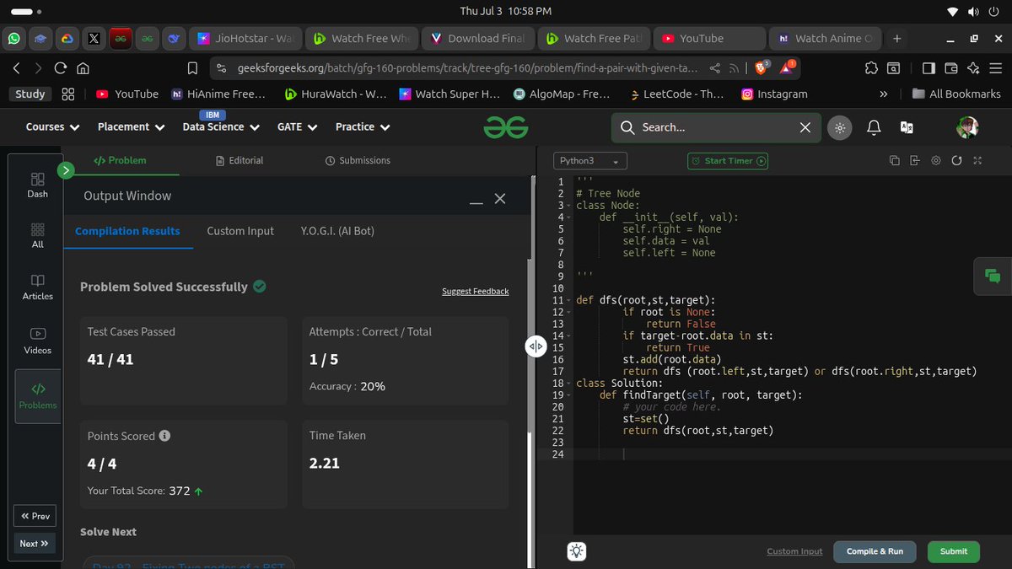Toggle the light/dark theme button

coord(839,127)
